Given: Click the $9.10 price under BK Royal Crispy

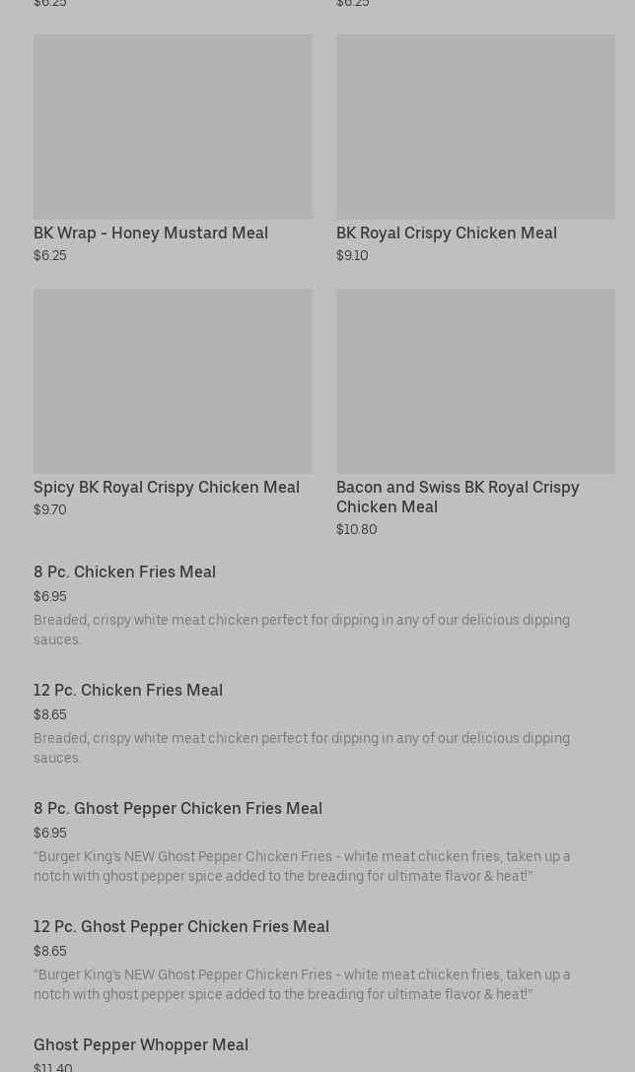Looking at the screenshot, I should point(352,256).
